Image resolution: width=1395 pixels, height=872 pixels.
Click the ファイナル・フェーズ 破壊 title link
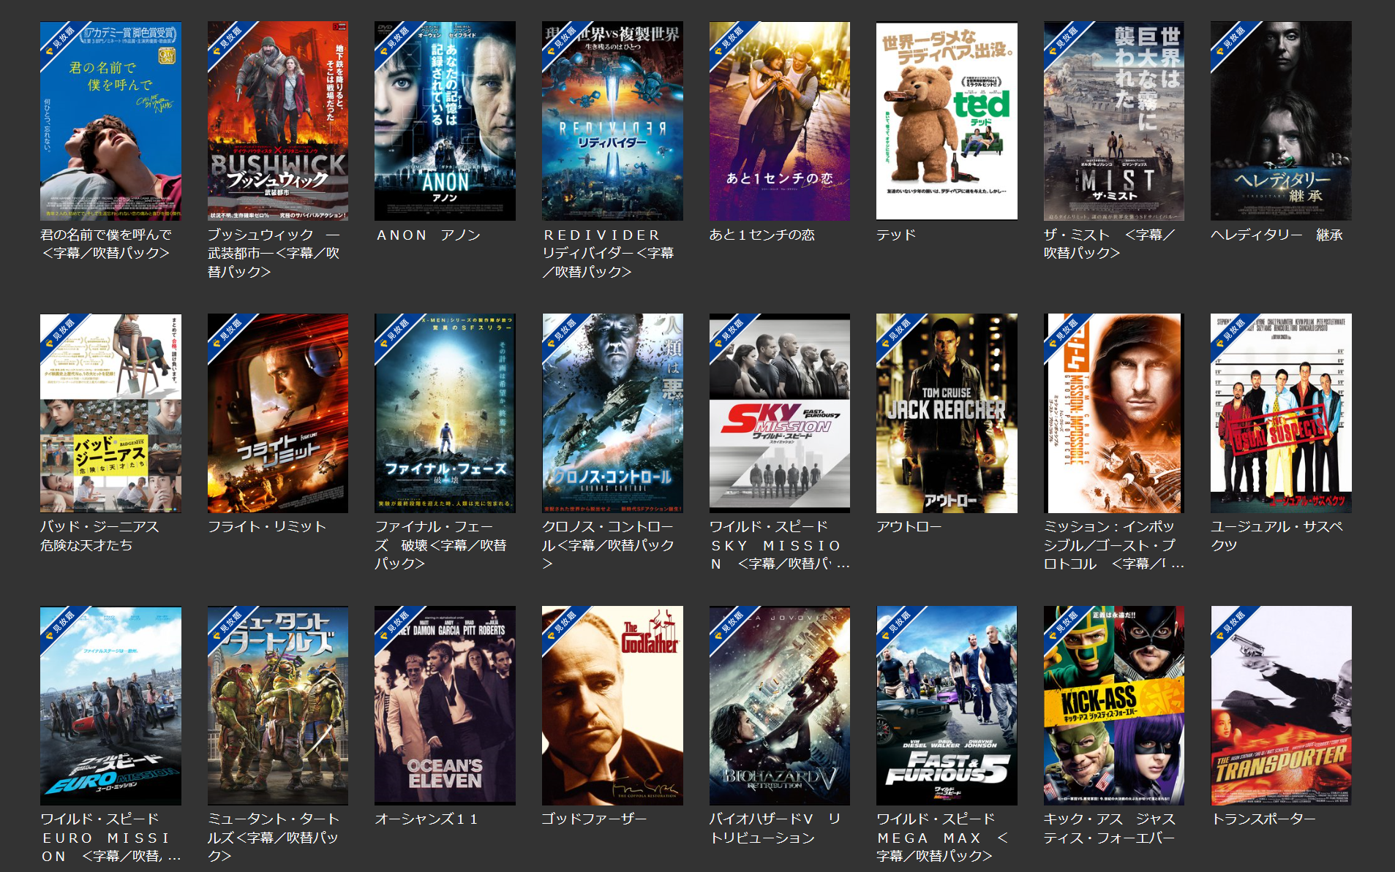click(x=441, y=545)
